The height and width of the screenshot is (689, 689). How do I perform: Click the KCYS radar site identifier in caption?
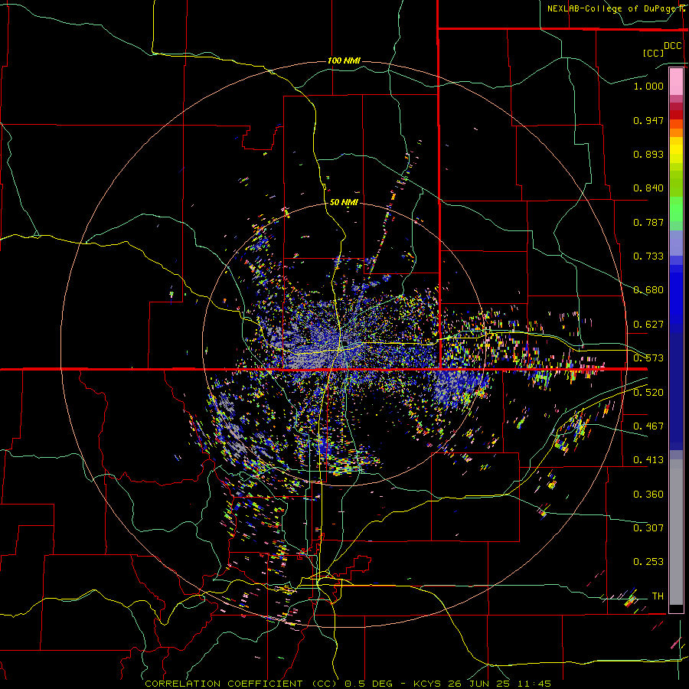pos(429,684)
